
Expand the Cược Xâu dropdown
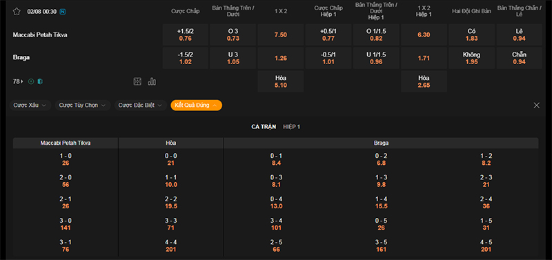[x=30, y=106]
